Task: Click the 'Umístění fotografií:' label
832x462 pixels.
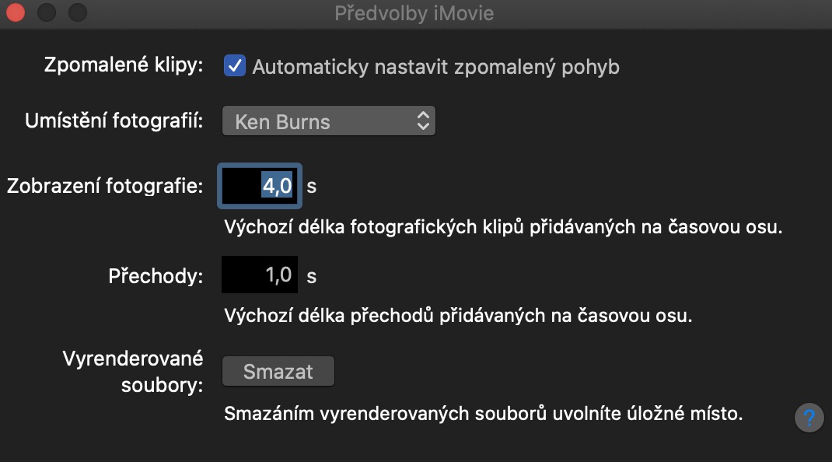Action: point(114,121)
